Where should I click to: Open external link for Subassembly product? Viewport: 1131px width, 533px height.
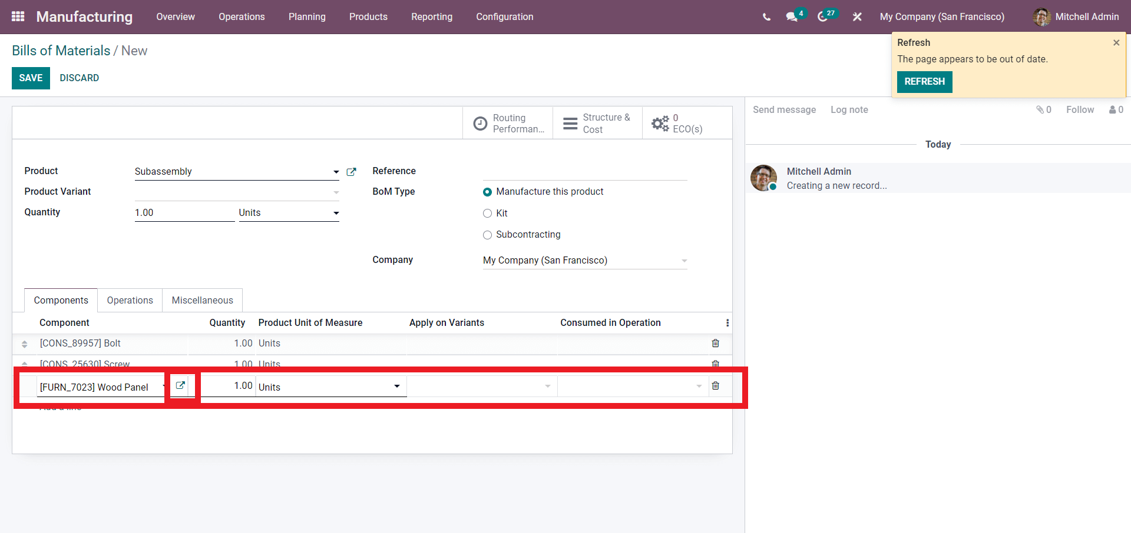(x=351, y=172)
